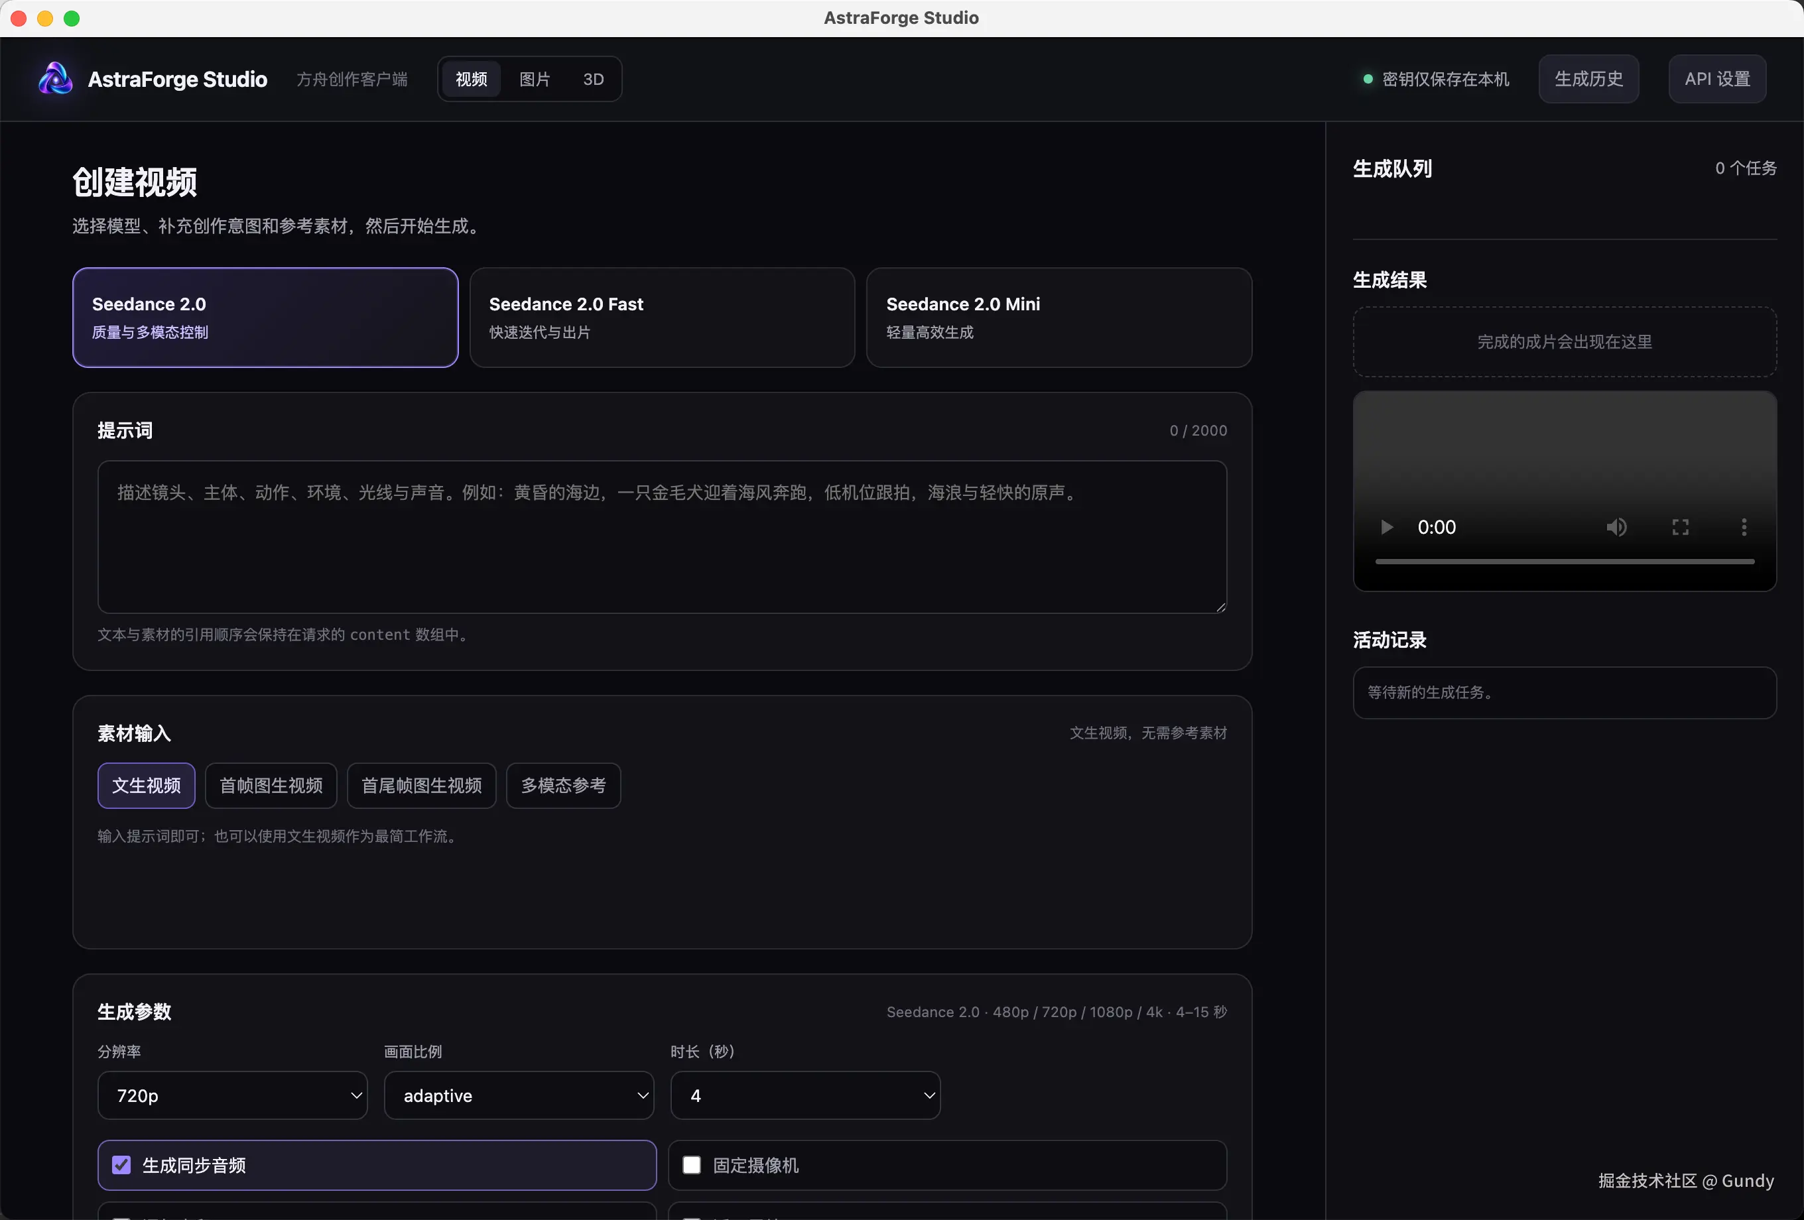Screen dimensions: 1804x1220
Task: Click the Seedance 2.0 · 480p / 720p spec text
Action: 1057,1012
